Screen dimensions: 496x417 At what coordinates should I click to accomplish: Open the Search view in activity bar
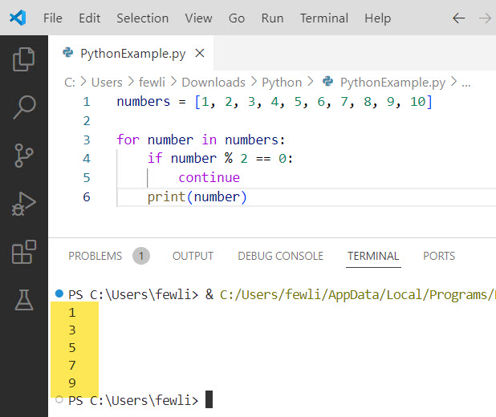[24, 107]
